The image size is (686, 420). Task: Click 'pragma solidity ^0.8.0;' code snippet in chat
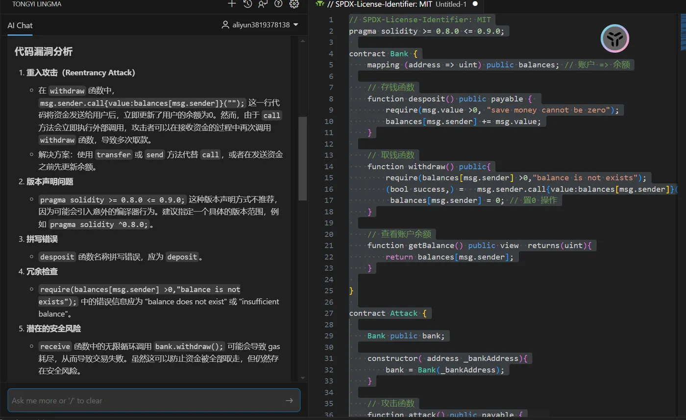pos(98,224)
